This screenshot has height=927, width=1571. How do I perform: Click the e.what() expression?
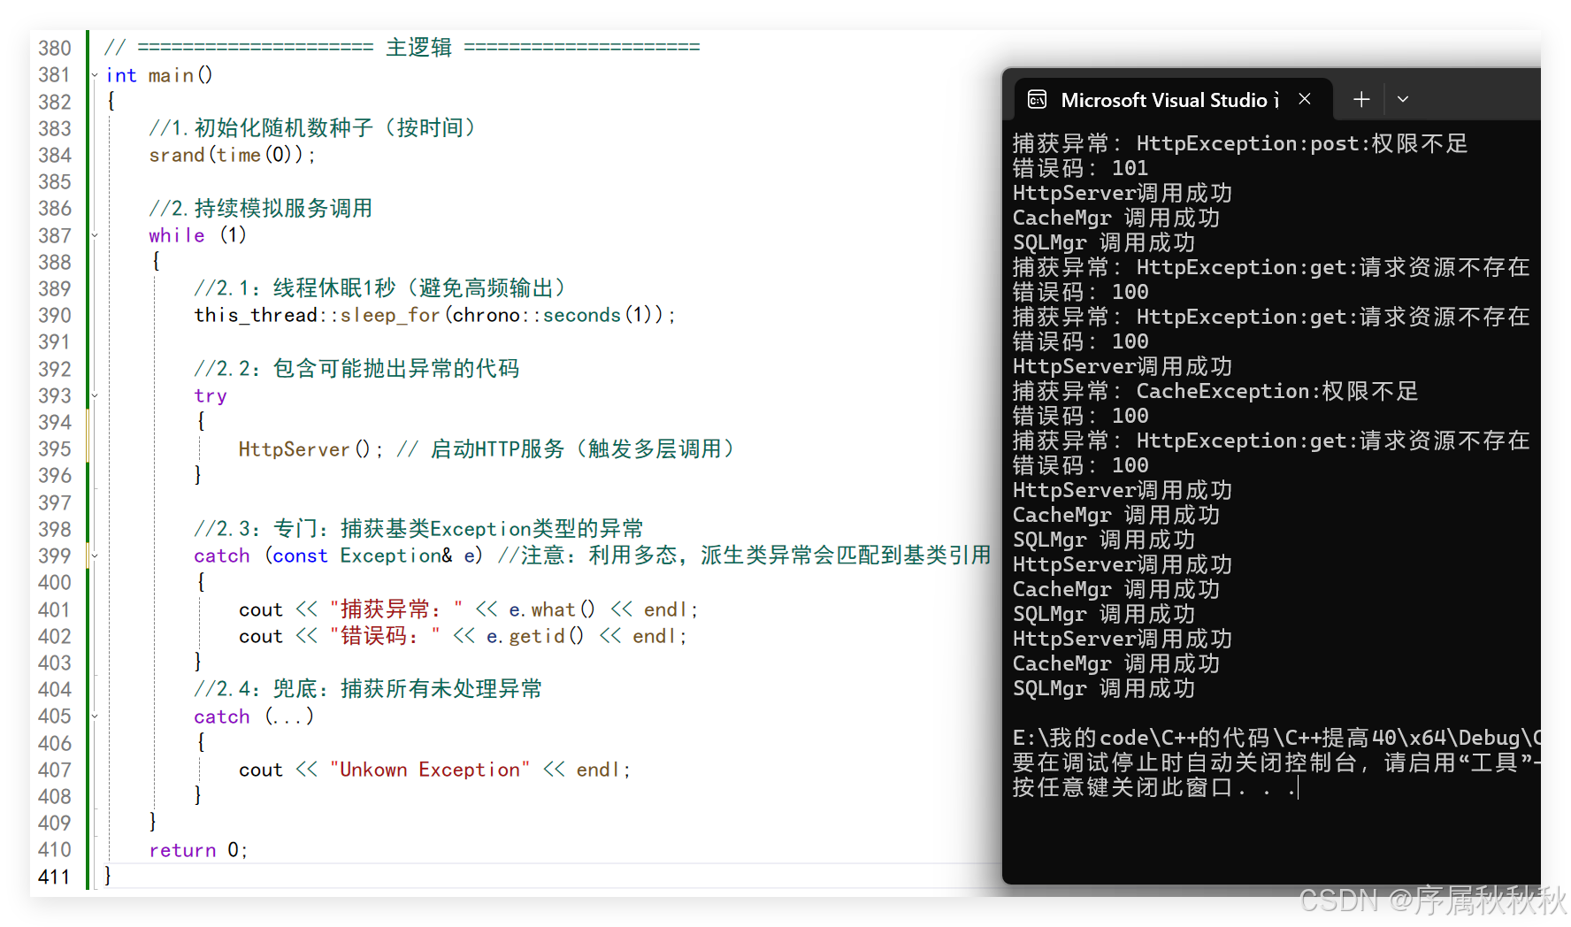click(551, 609)
